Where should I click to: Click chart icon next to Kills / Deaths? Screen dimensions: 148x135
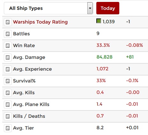coord(8,117)
